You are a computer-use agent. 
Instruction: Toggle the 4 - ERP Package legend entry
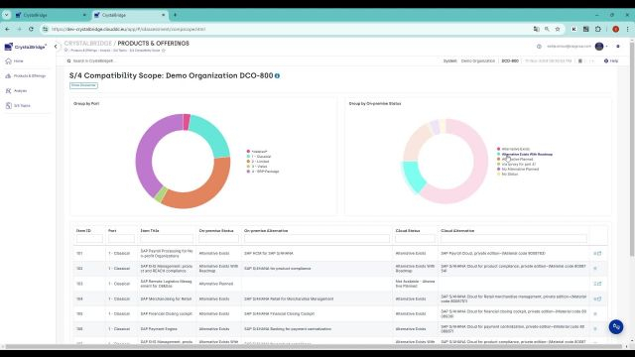coord(263,172)
